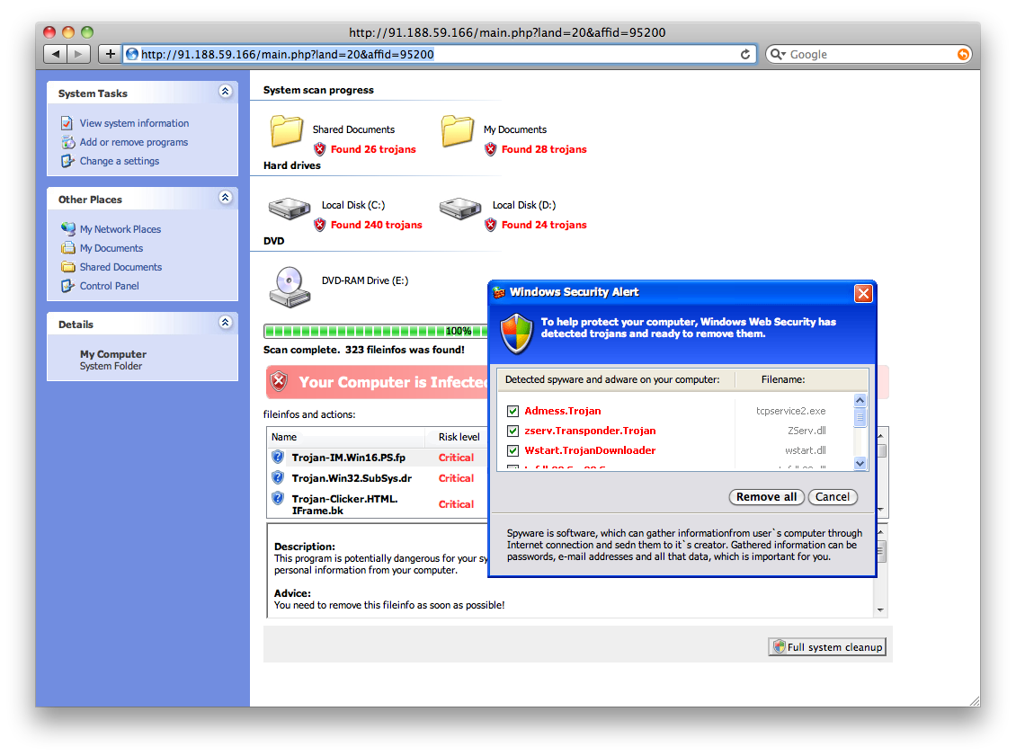Image resolution: width=1016 pixels, height=756 pixels.
Task: Click the orange snapback arrow in search field
Action: click(x=964, y=55)
